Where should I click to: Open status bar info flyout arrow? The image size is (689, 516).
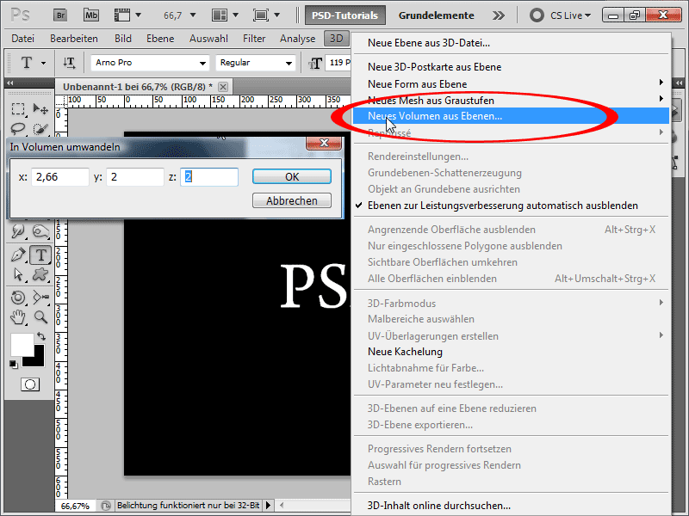tap(268, 506)
